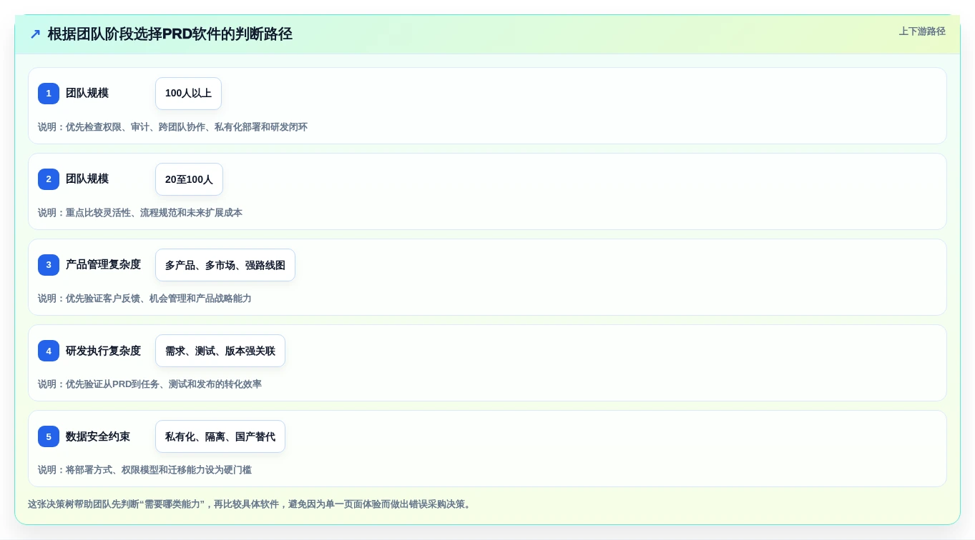Click the title 根据团队阶段选择PRD软件的判断路径
This screenshot has width=975, height=540.
170,34
